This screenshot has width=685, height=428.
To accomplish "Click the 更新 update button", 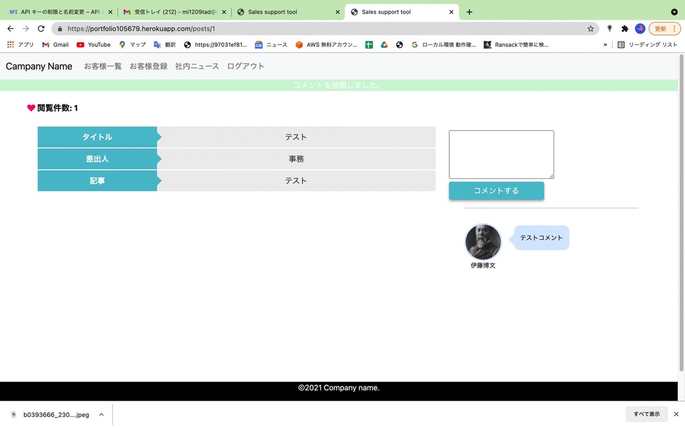I will pyautogui.click(x=664, y=29).
